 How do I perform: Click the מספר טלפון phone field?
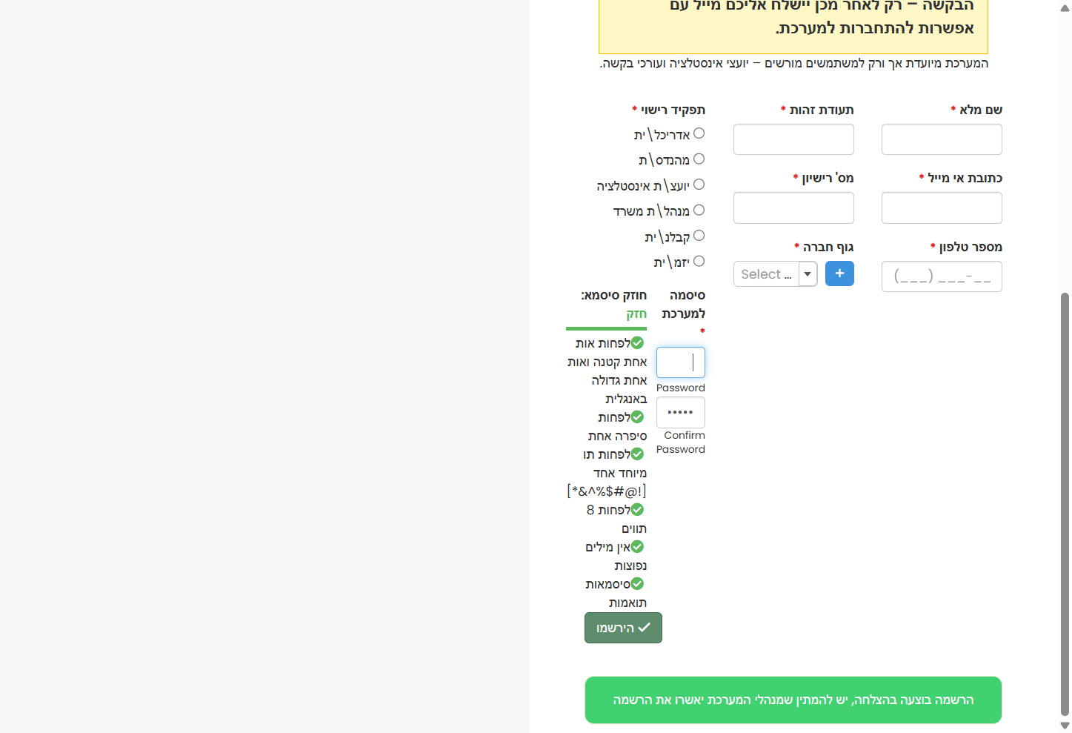[942, 276]
